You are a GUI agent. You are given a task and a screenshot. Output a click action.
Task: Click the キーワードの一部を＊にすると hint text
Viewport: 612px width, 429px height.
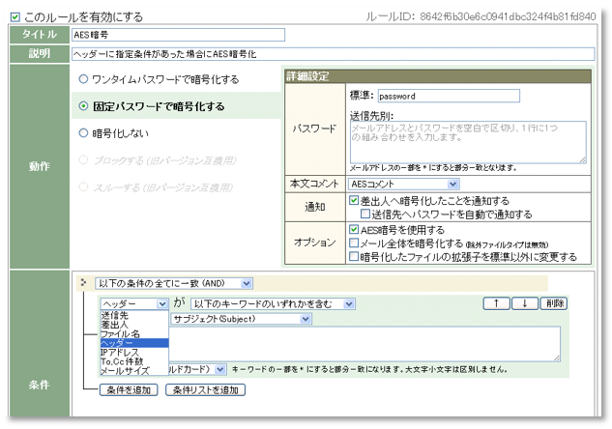pyautogui.click(x=369, y=369)
